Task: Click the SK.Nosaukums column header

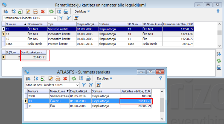Action: point(152,24)
